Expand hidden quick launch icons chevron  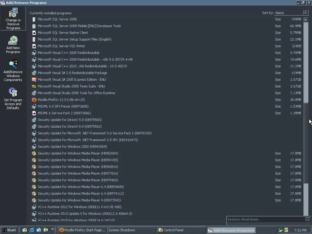(x=52, y=229)
